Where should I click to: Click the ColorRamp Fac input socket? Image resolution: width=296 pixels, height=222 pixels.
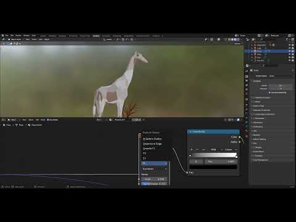(187, 173)
